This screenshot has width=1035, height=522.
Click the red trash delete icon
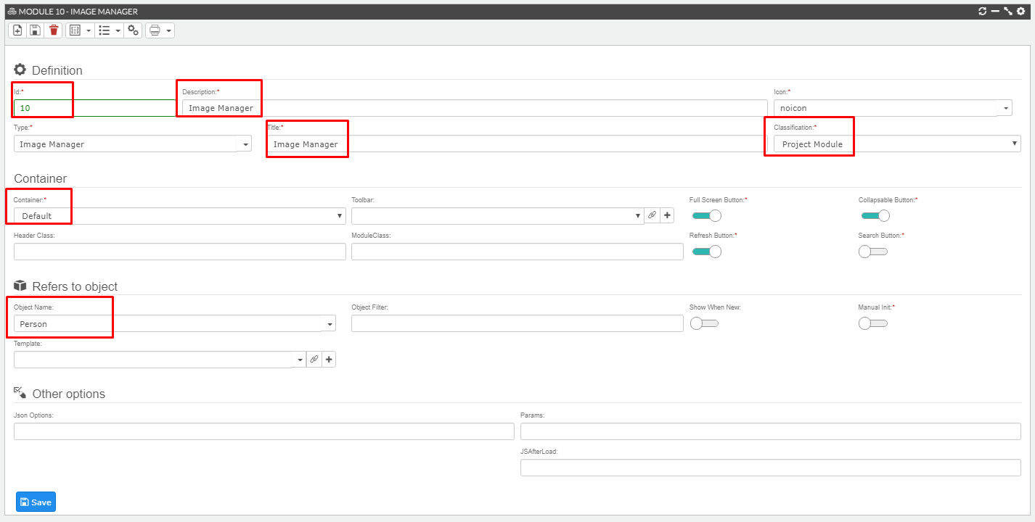tap(54, 30)
